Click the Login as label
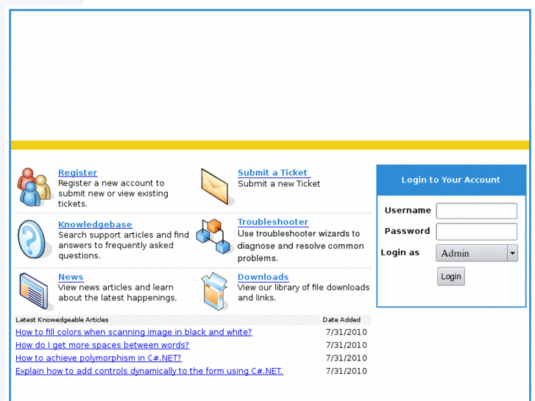Viewport: 535px width, 401px height. tap(400, 252)
